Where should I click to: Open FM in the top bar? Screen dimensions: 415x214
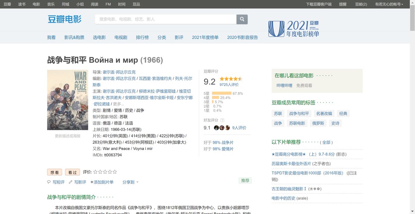point(108,4)
